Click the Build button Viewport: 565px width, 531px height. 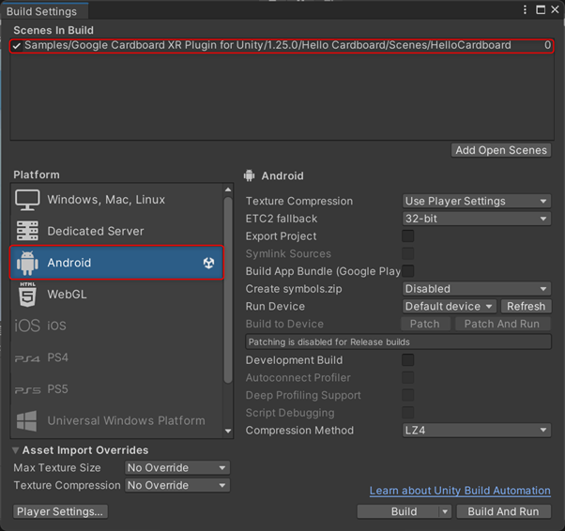[399, 511]
